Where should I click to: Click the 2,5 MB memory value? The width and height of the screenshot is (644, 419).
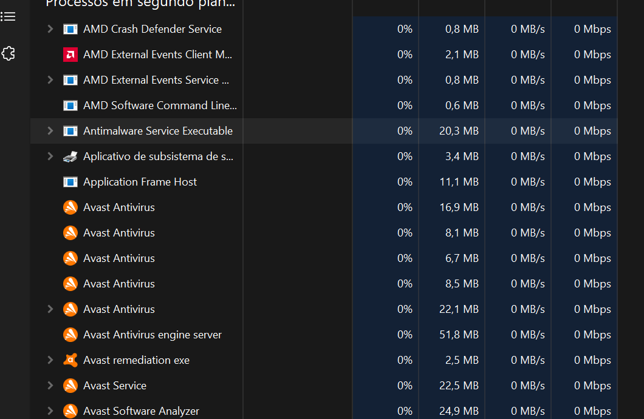click(462, 360)
